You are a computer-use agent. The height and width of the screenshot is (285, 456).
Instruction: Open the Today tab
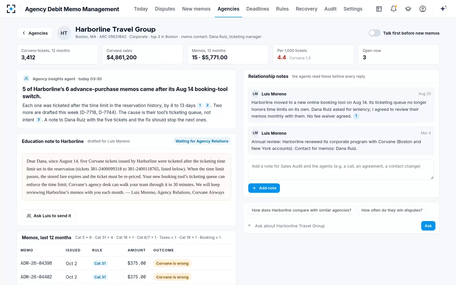141,9
